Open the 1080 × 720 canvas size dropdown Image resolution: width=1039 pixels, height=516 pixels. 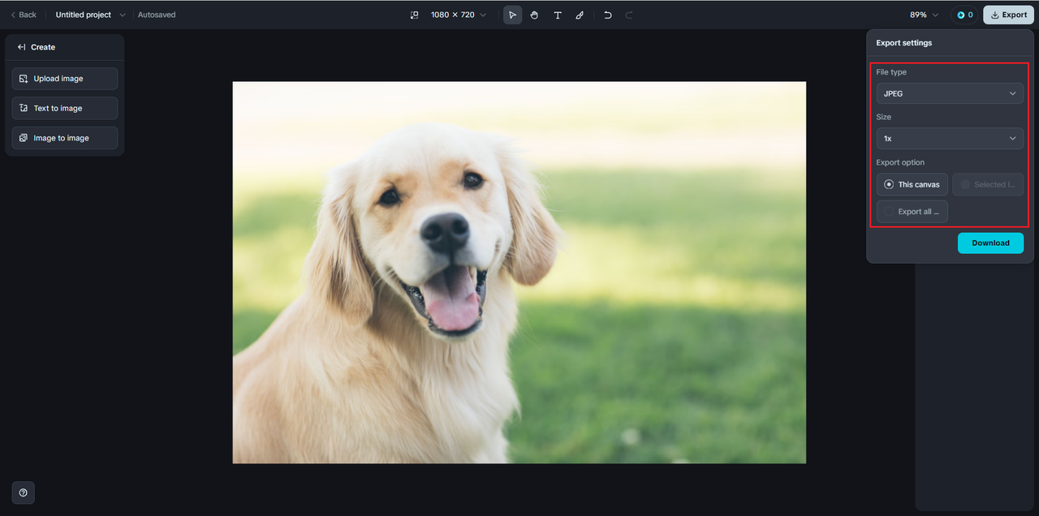[459, 15]
